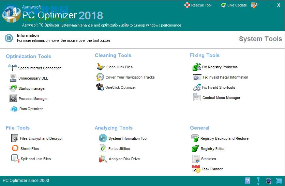Click the home icon in footer
This screenshot has height=186, width=285.
point(269,181)
